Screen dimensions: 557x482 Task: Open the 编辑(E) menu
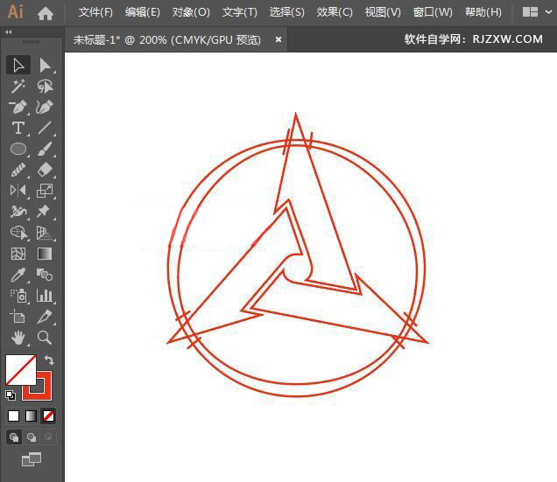point(143,12)
